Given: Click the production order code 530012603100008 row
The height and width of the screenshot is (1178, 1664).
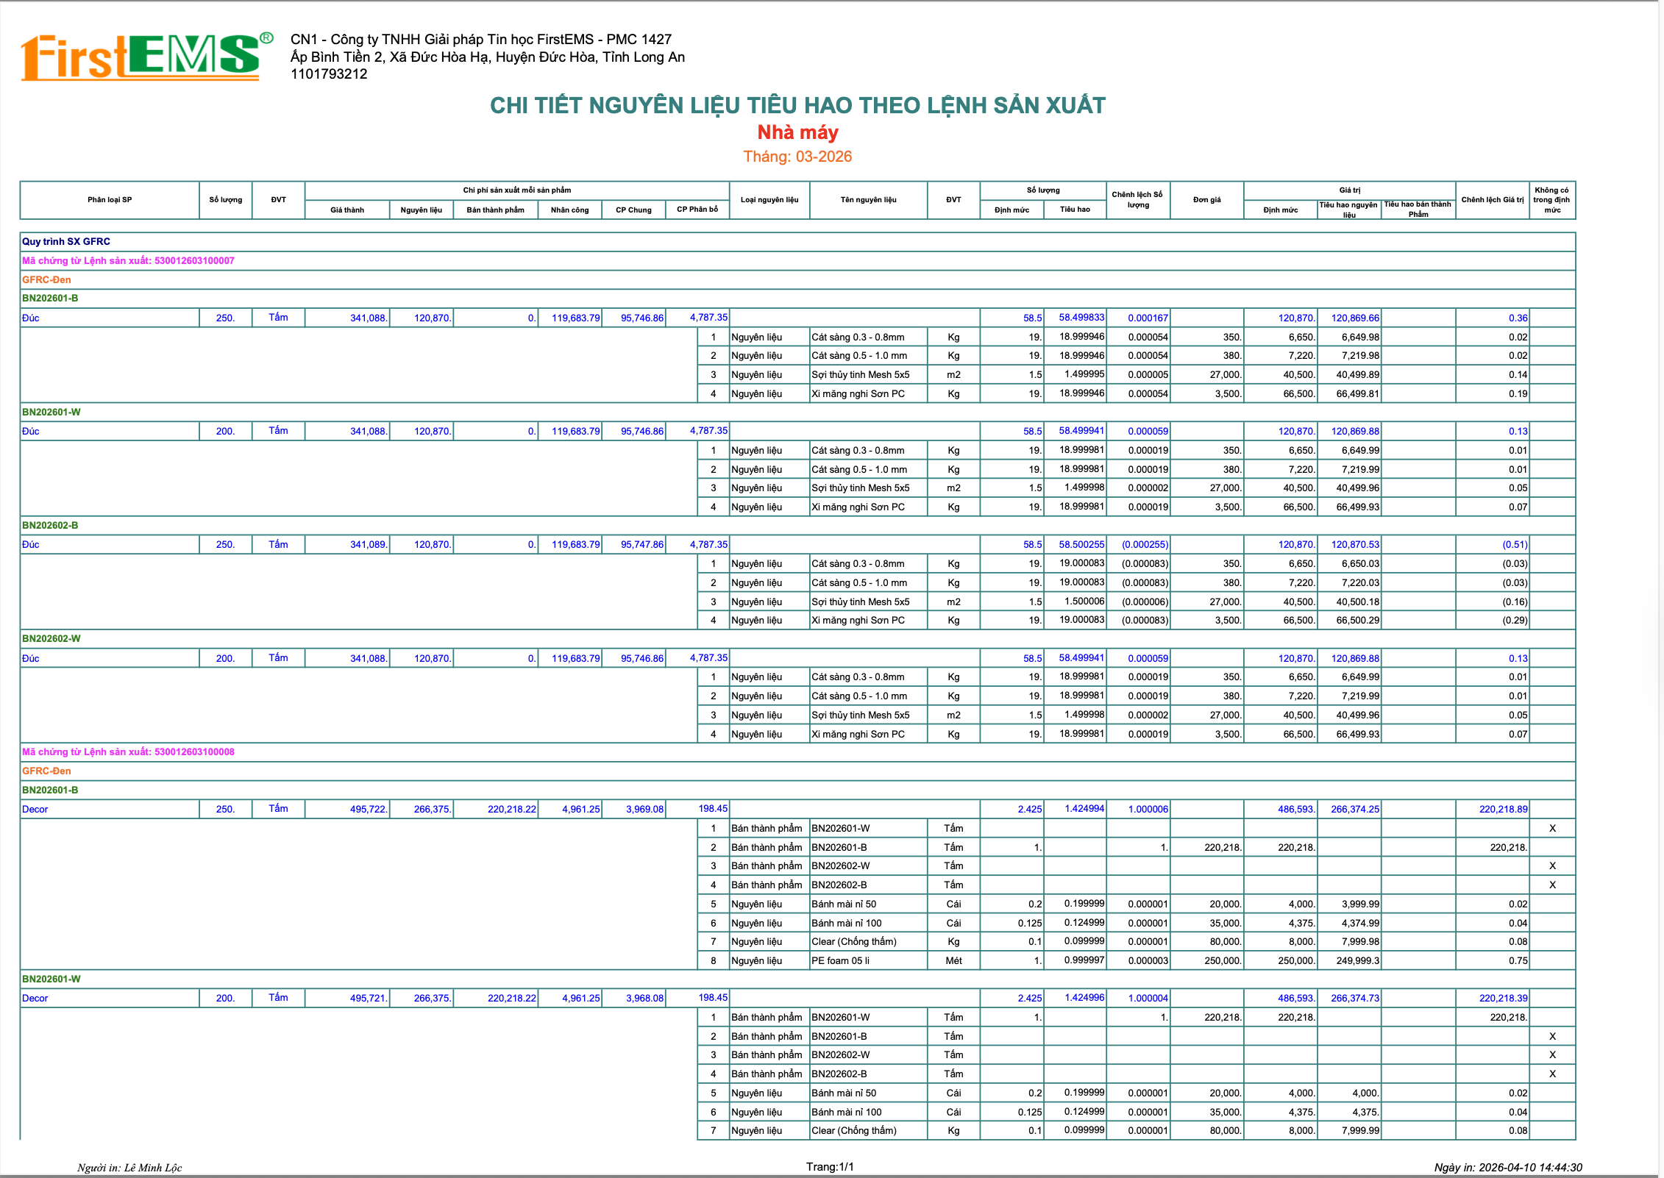Looking at the screenshot, I should [797, 752].
